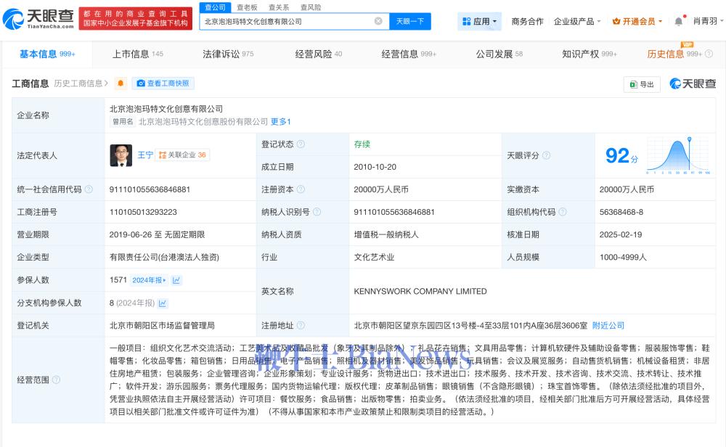
Task: Select the 经营风险 tab
Action: tap(319, 54)
